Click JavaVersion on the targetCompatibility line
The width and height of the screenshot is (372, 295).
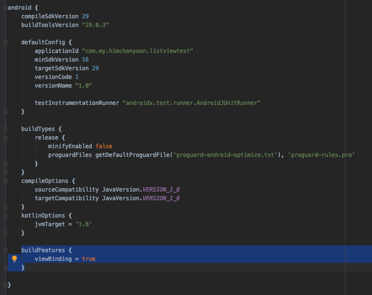pyautogui.click(x=121, y=198)
